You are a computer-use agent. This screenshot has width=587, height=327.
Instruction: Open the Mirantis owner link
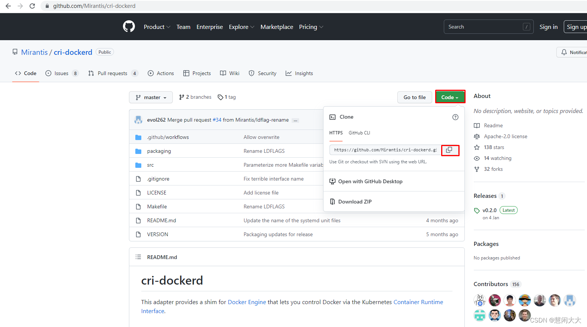tap(34, 52)
